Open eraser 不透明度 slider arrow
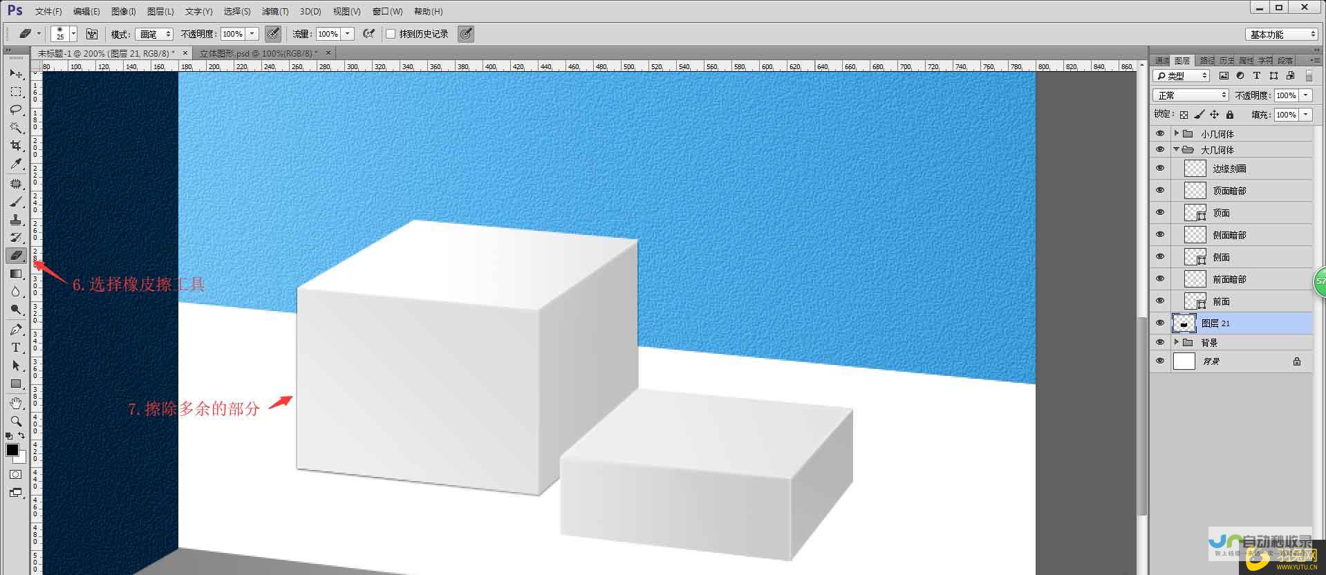The width and height of the screenshot is (1326, 575). click(x=252, y=34)
